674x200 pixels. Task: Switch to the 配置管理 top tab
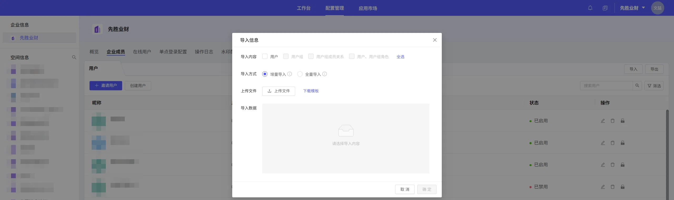[x=335, y=8]
